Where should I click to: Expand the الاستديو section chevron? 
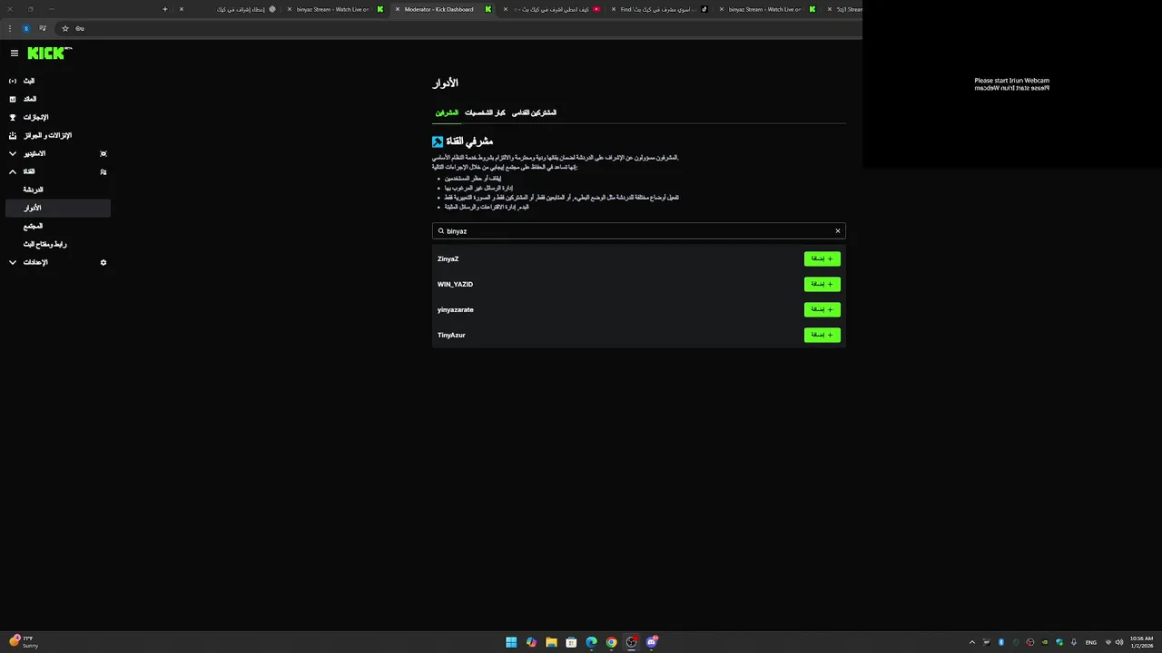13,153
